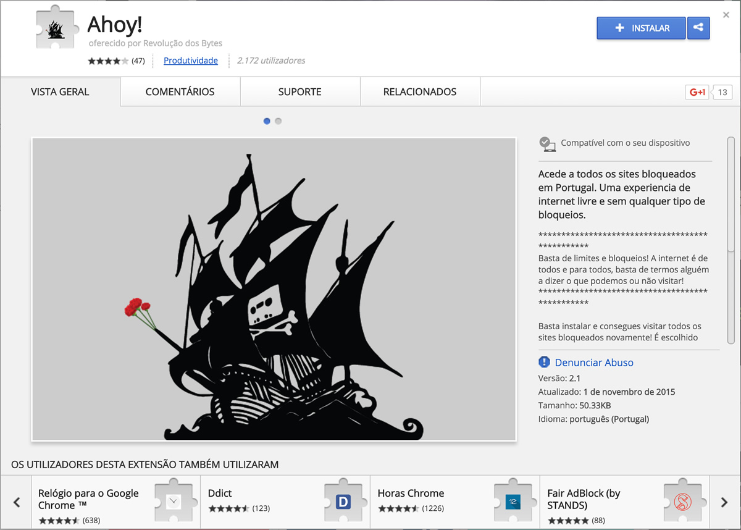Select the second screenshot carousel dot

(278, 121)
